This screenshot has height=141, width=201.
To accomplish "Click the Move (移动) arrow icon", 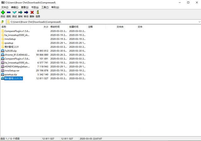I will point(26,13).
